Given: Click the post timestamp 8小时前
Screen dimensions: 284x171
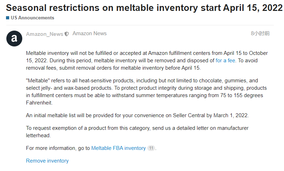Looking at the screenshot, I should (260, 33).
